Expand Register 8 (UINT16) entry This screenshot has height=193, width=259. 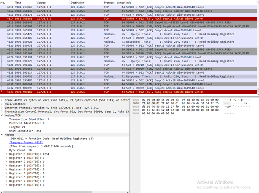coord(6,185)
